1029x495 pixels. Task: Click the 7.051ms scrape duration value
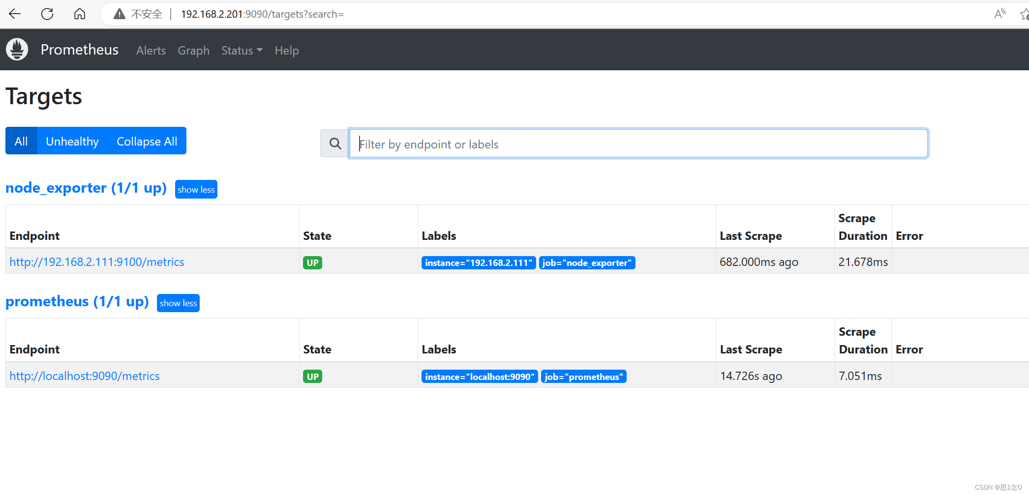pyautogui.click(x=860, y=376)
